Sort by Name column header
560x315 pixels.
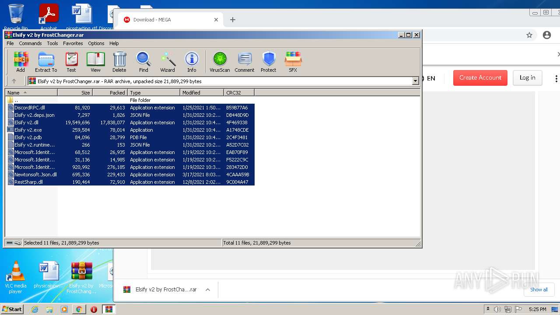click(x=31, y=93)
